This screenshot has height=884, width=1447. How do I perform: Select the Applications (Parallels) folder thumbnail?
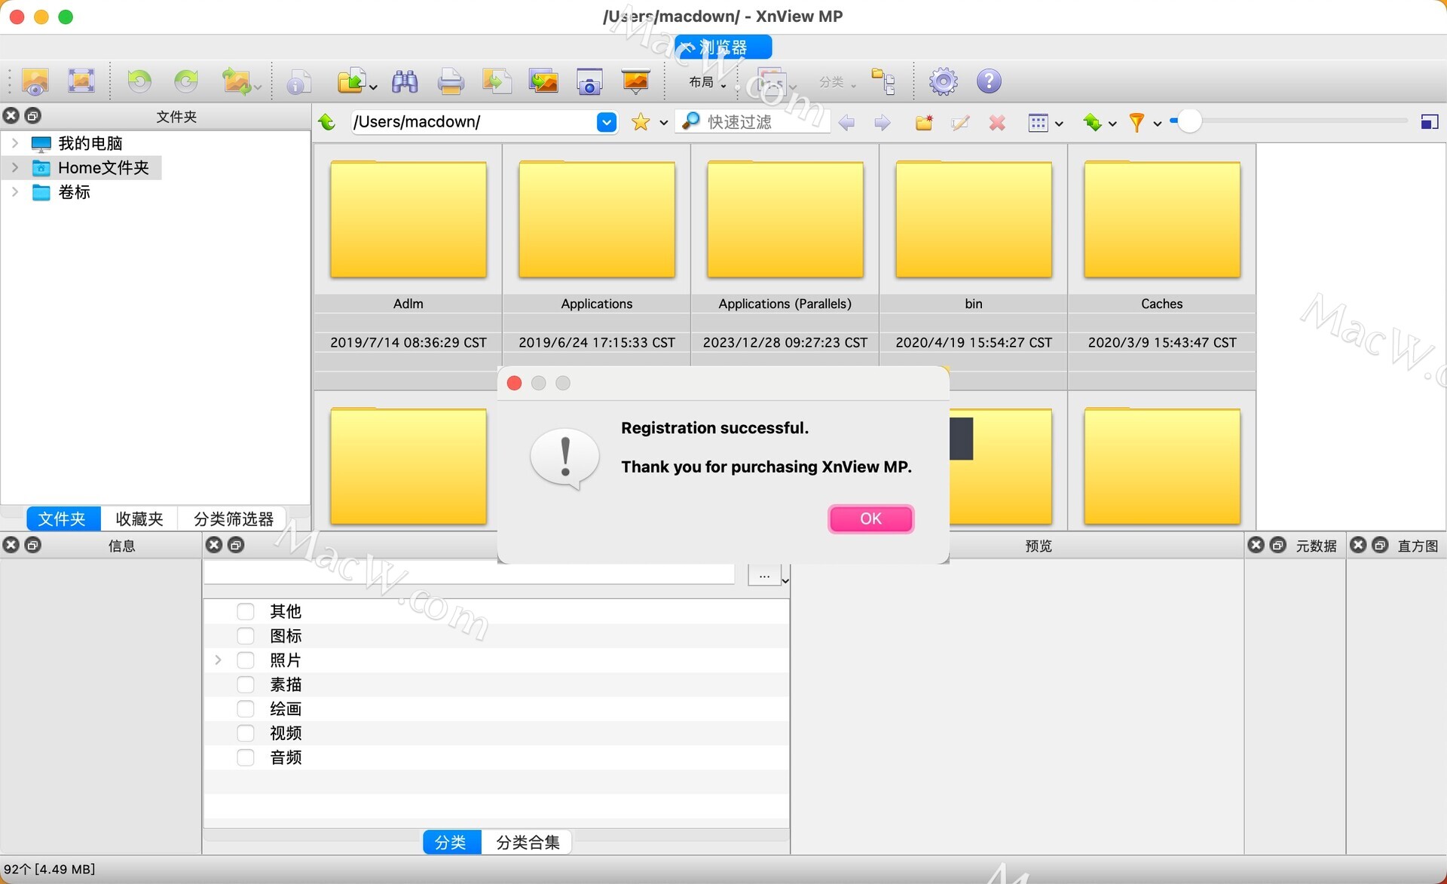click(x=785, y=219)
